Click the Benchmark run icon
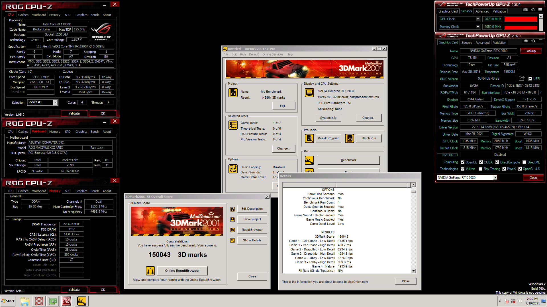547x307 pixels. [309, 160]
